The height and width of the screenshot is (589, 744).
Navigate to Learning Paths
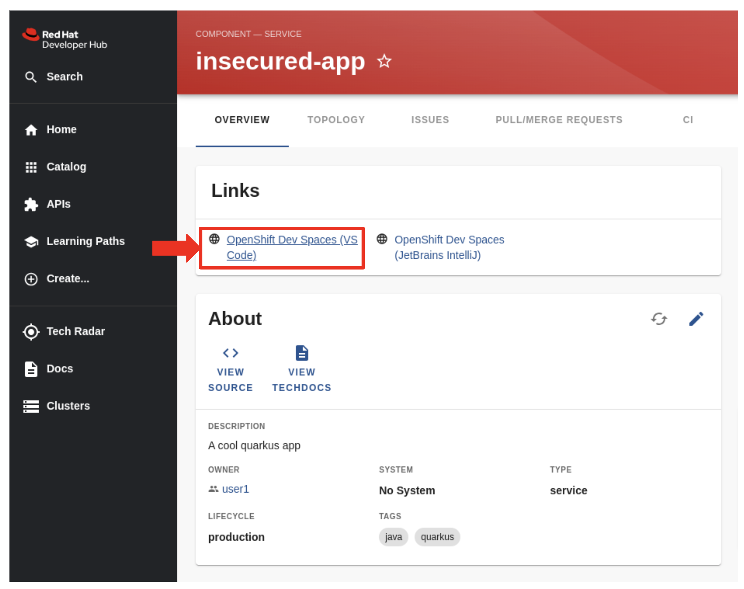point(86,242)
